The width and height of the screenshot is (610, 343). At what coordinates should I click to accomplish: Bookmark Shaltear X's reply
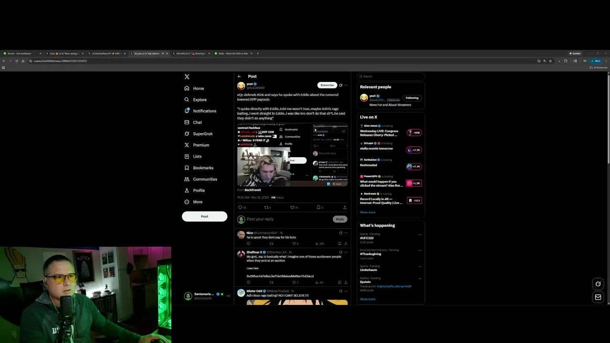point(339,282)
